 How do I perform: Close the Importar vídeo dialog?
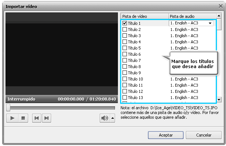click(221, 6)
